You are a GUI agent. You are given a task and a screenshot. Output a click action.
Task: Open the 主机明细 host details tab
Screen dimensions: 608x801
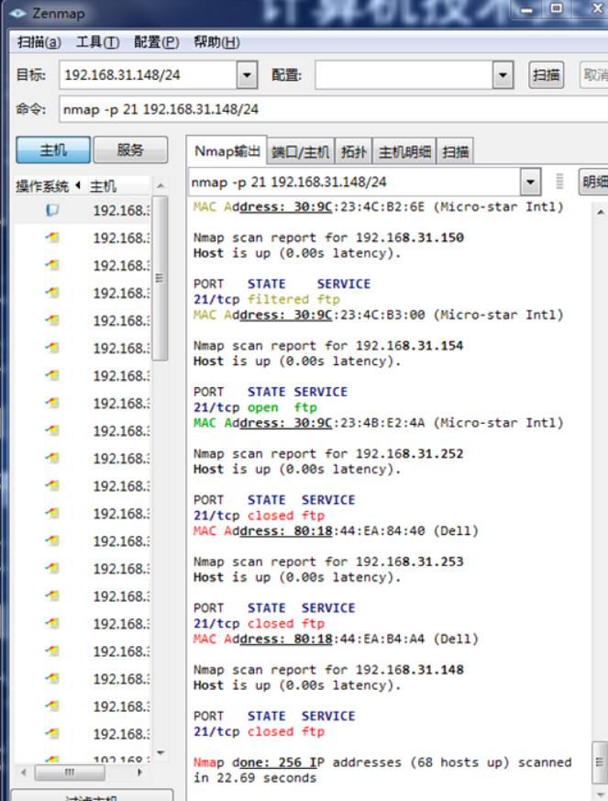404,151
